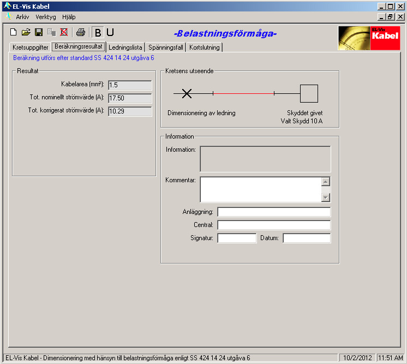This screenshot has height=364, width=407.
Task: Click the Anläggning input field
Action: tap(274, 212)
